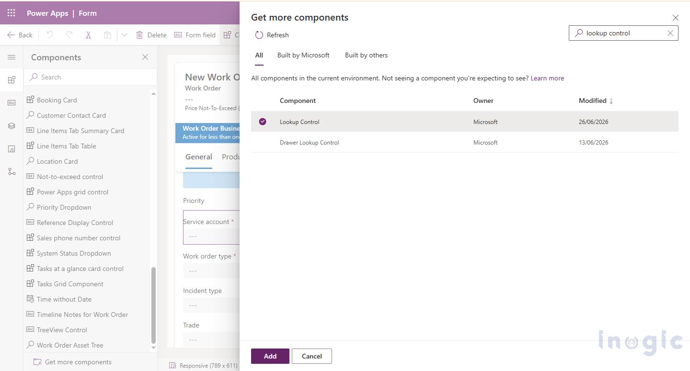Sort by Owner column header
The height and width of the screenshot is (371, 690).
(x=483, y=101)
